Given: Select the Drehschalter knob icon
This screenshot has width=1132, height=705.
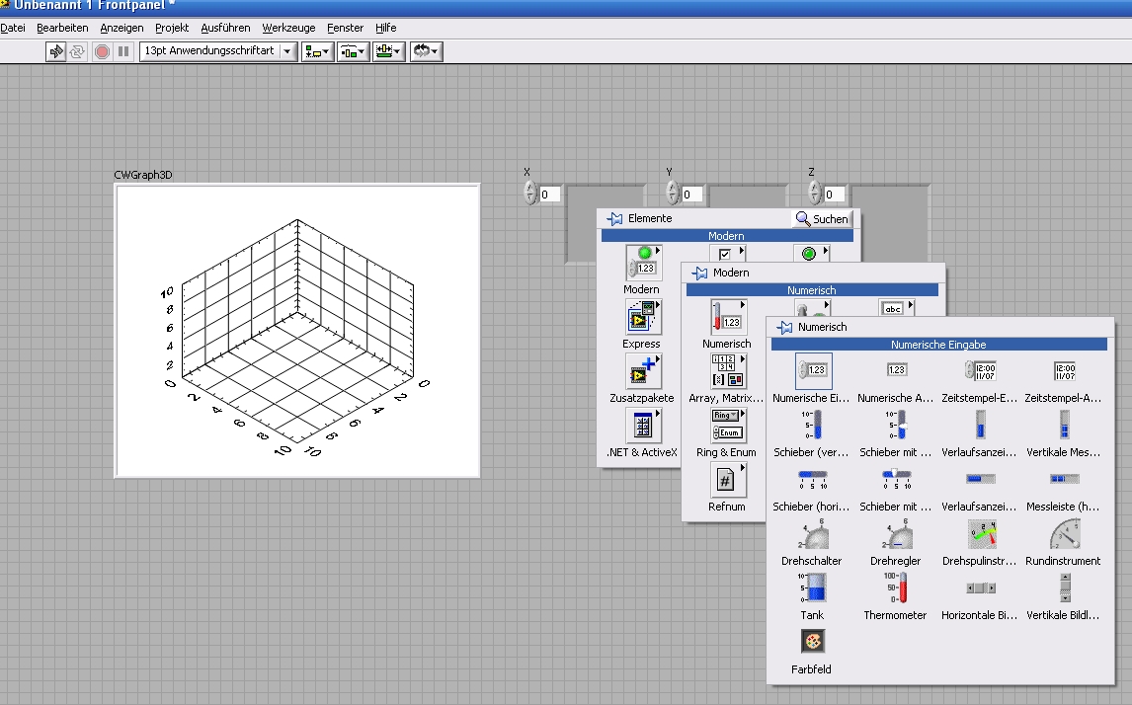Looking at the screenshot, I should (x=812, y=534).
